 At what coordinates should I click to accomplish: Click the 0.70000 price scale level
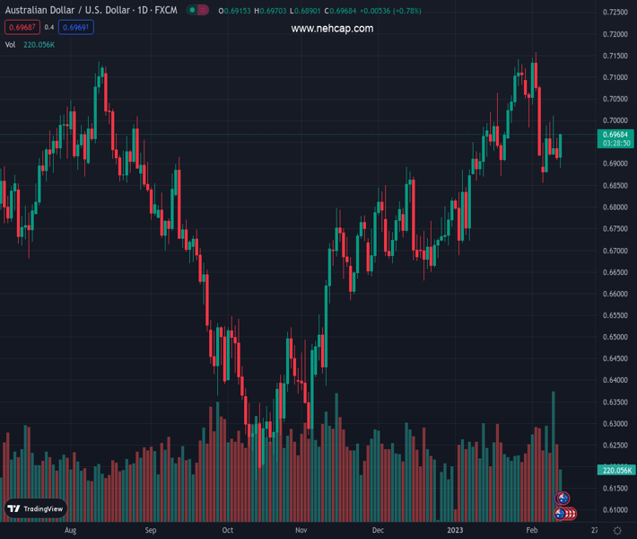point(615,120)
